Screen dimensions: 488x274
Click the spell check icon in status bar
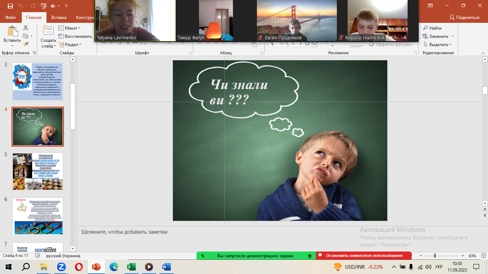38,256
